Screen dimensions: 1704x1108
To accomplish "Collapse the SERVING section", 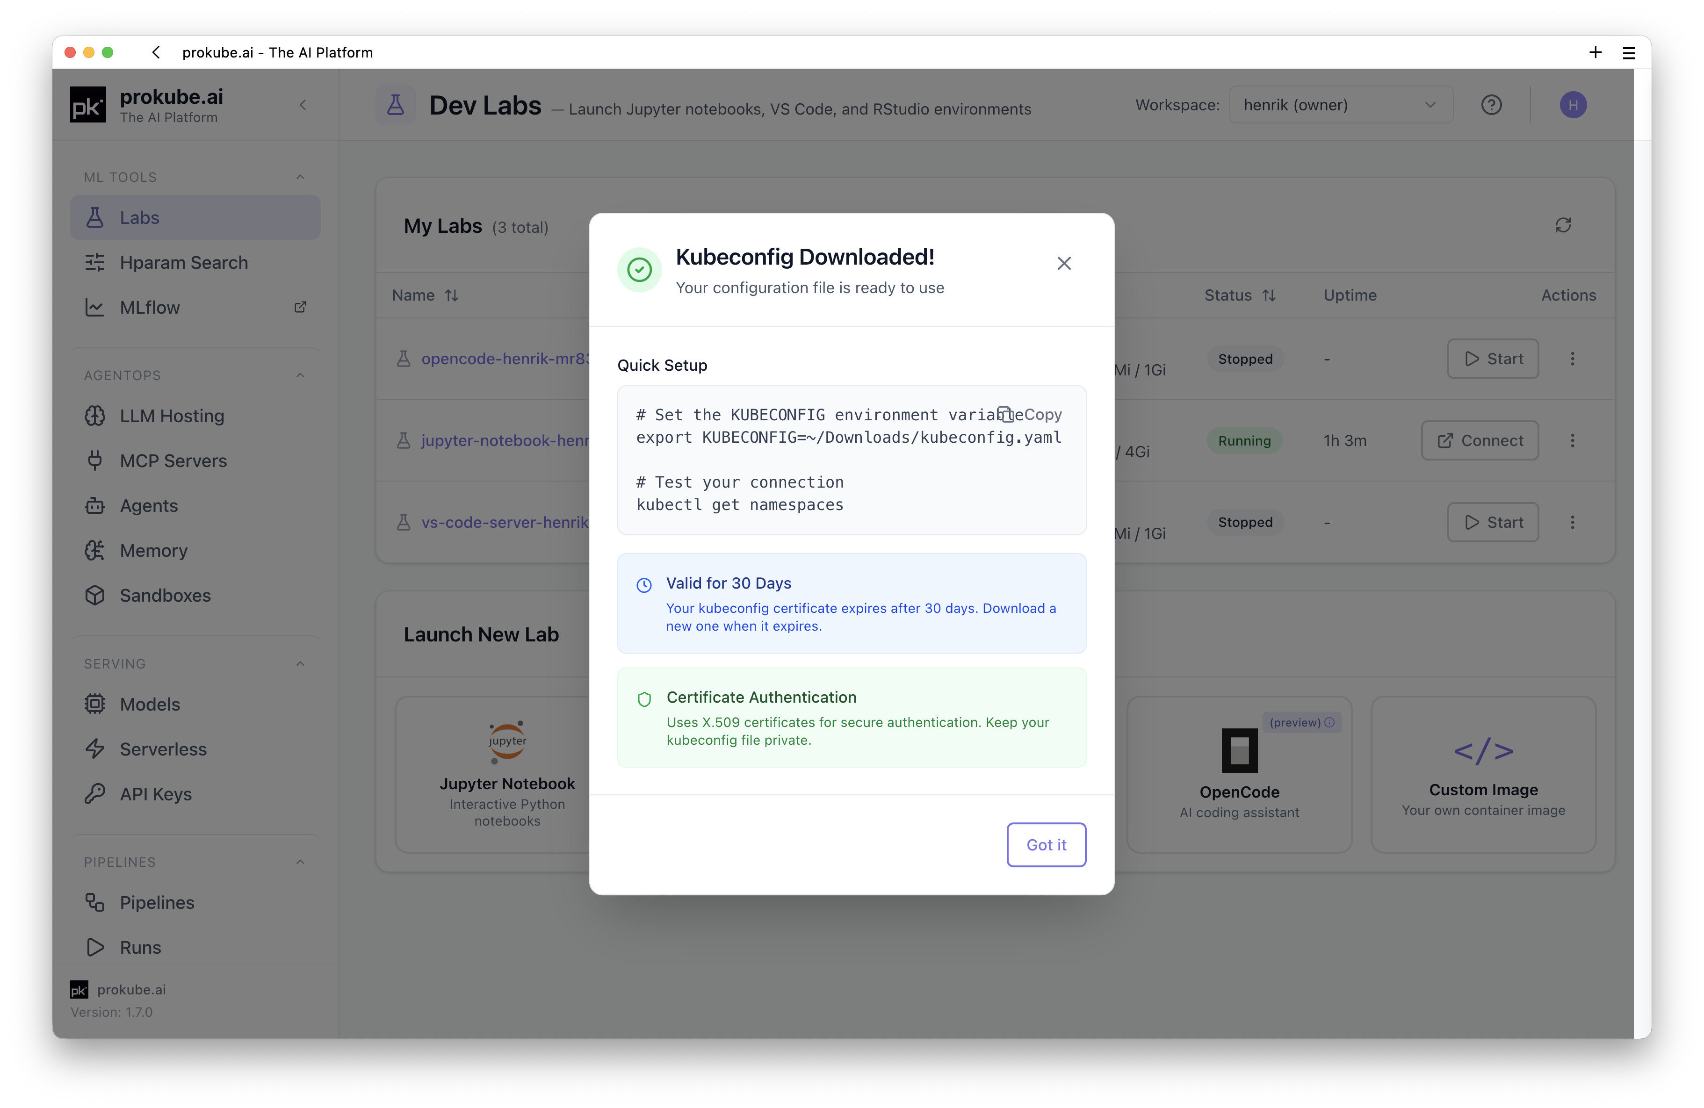I will [300, 663].
